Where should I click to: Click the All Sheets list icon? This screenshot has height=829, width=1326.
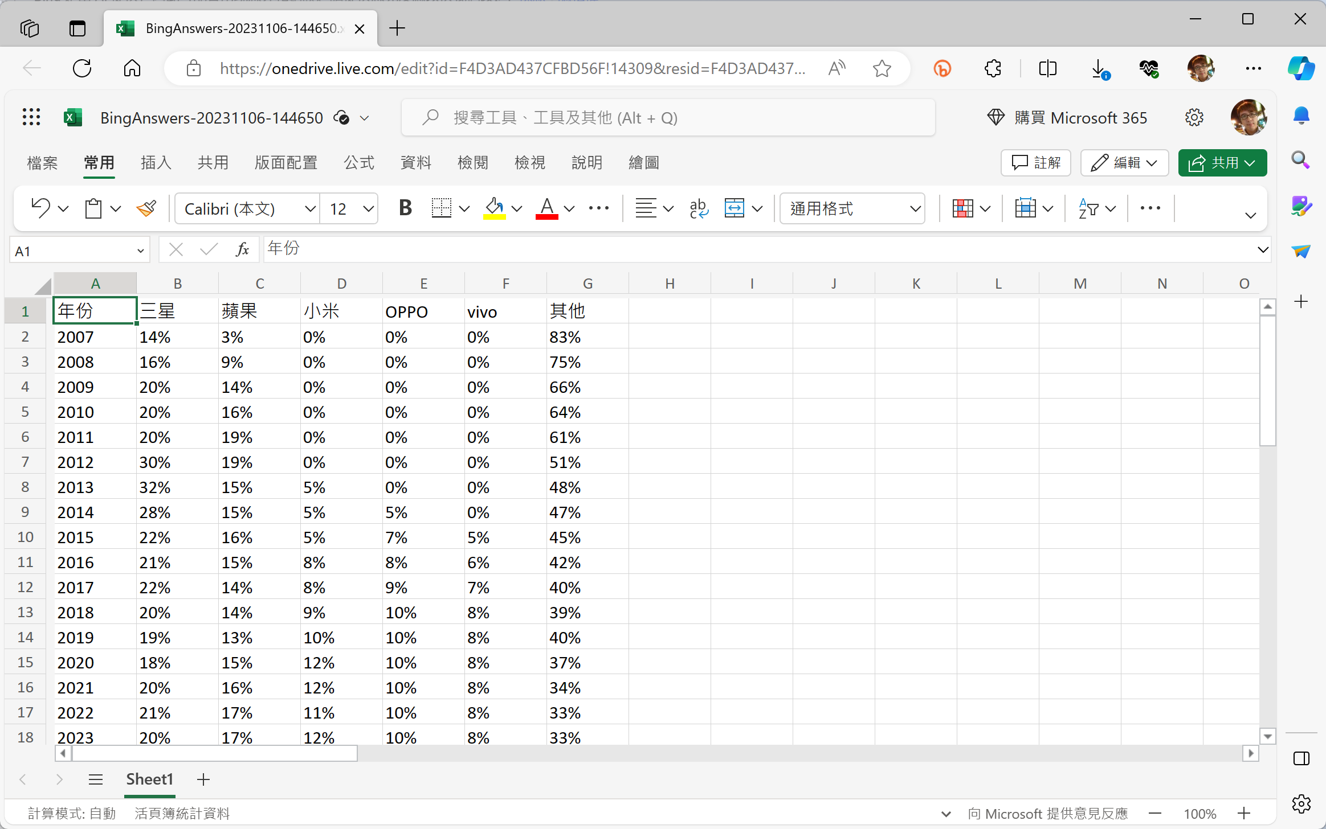[x=96, y=779]
